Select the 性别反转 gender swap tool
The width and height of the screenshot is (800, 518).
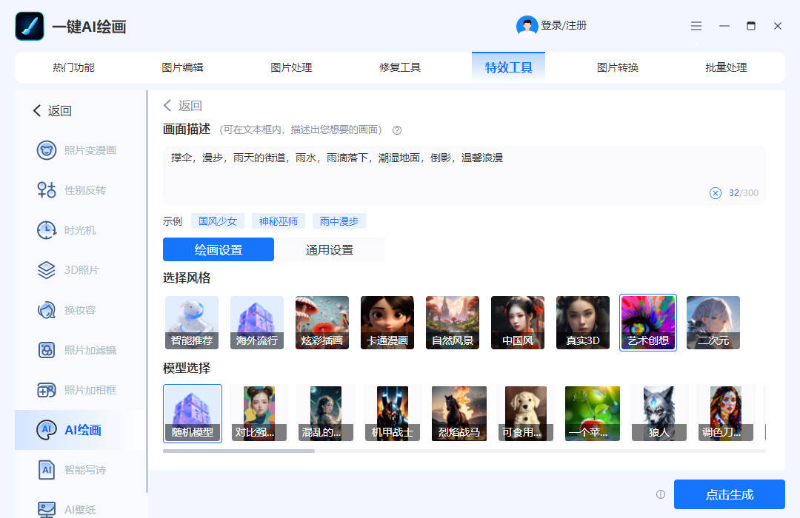71,190
